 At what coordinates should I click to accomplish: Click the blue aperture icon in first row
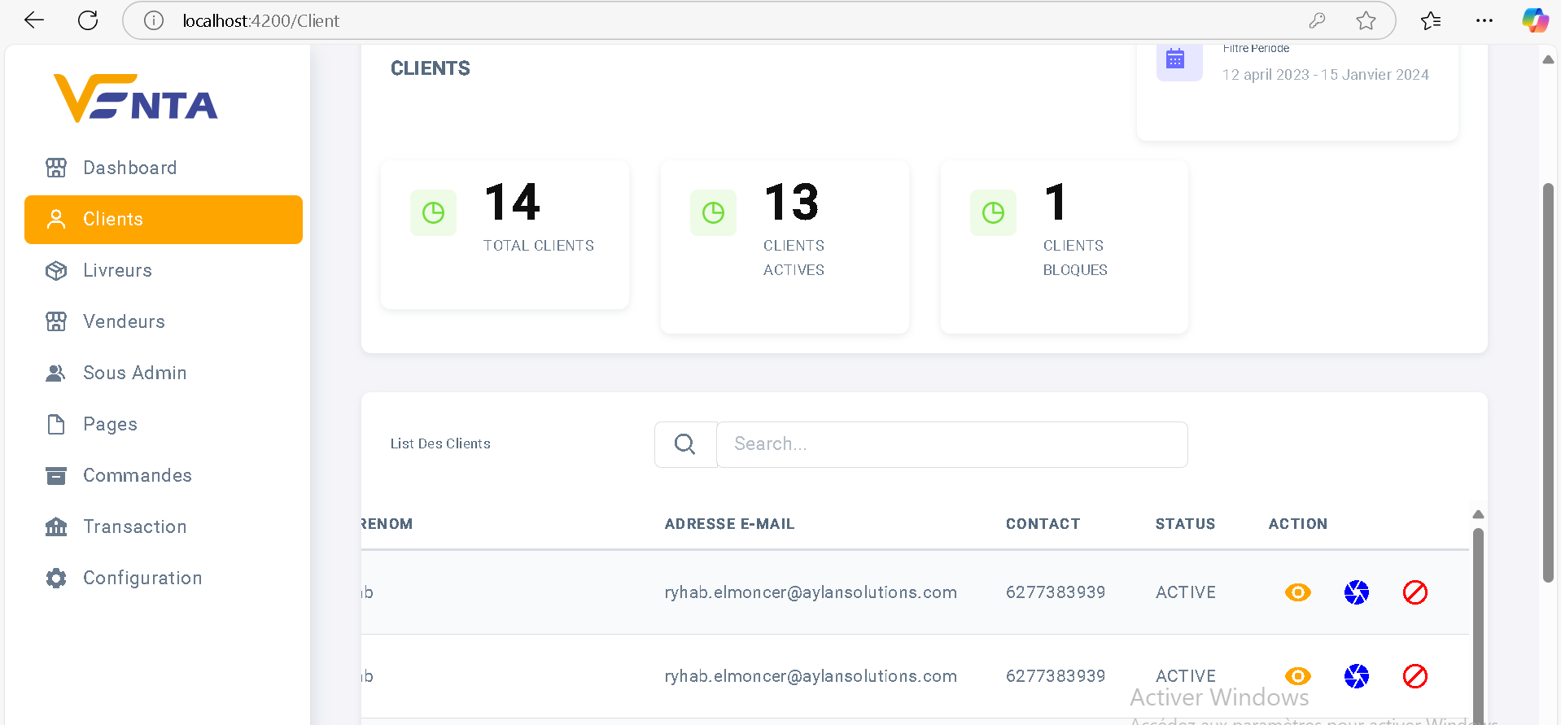[x=1357, y=592]
